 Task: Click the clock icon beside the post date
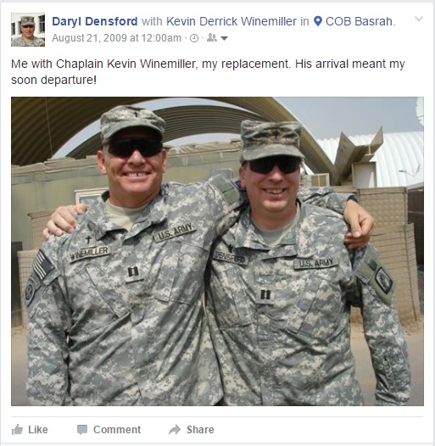point(194,38)
